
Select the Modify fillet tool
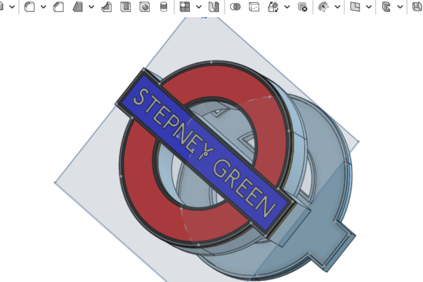[x=323, y=7]
